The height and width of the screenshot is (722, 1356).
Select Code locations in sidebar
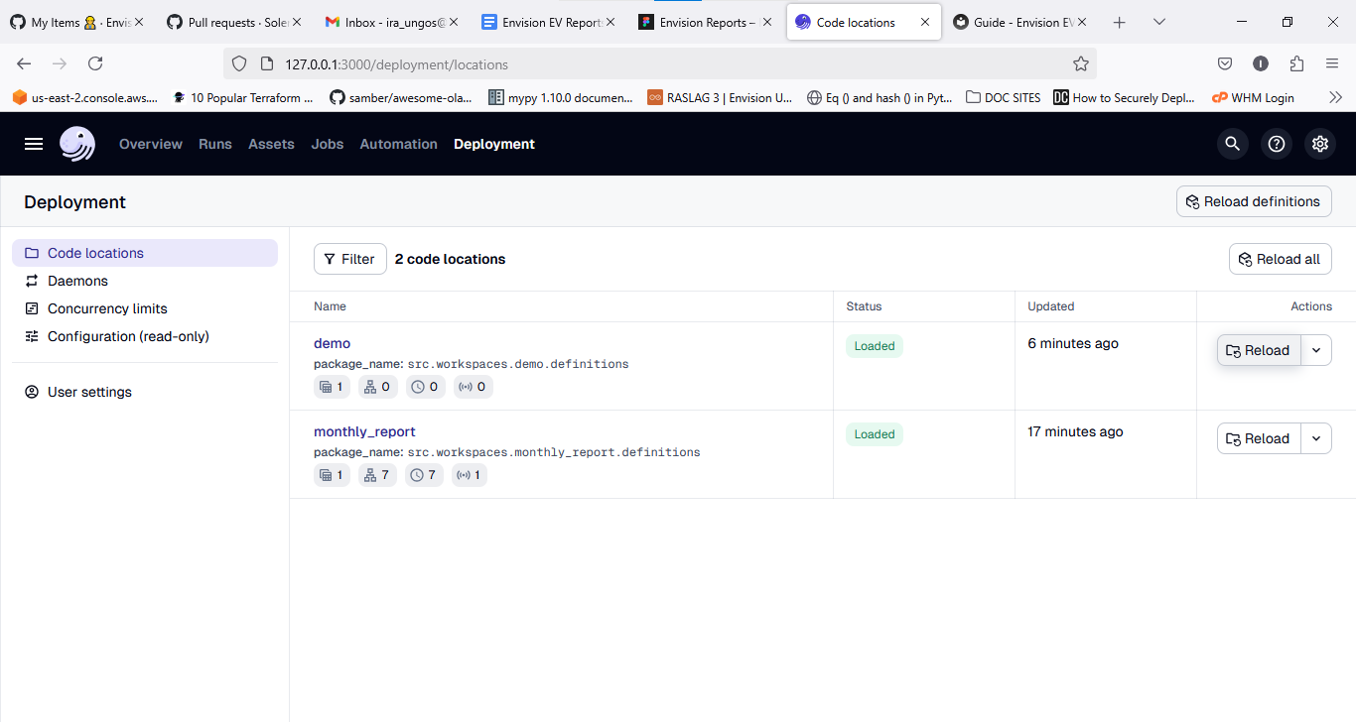[145, 253]
